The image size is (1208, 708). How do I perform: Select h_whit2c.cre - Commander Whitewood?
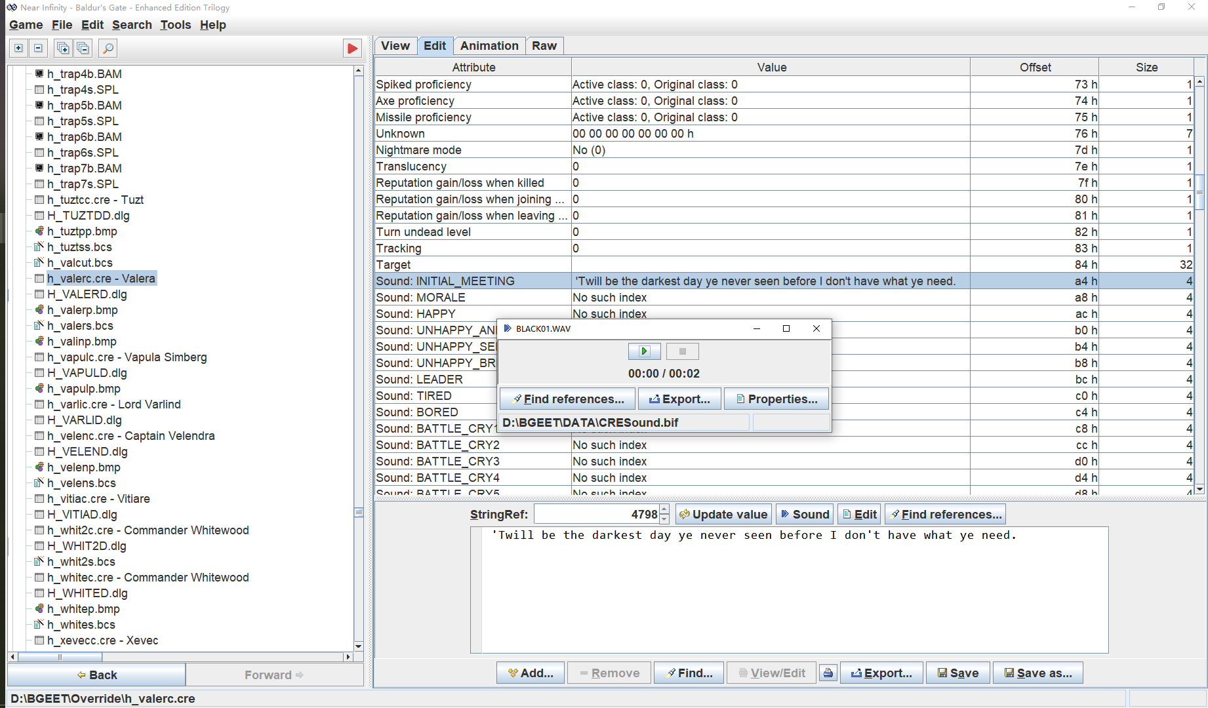(148, 530)
